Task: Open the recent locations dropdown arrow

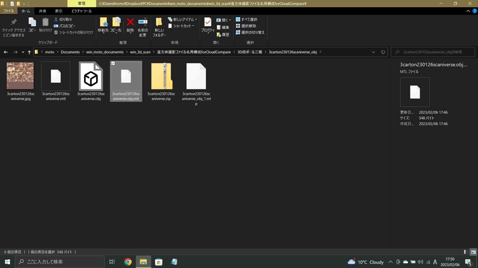Action: pyautogui.click(x=23, y=52)
